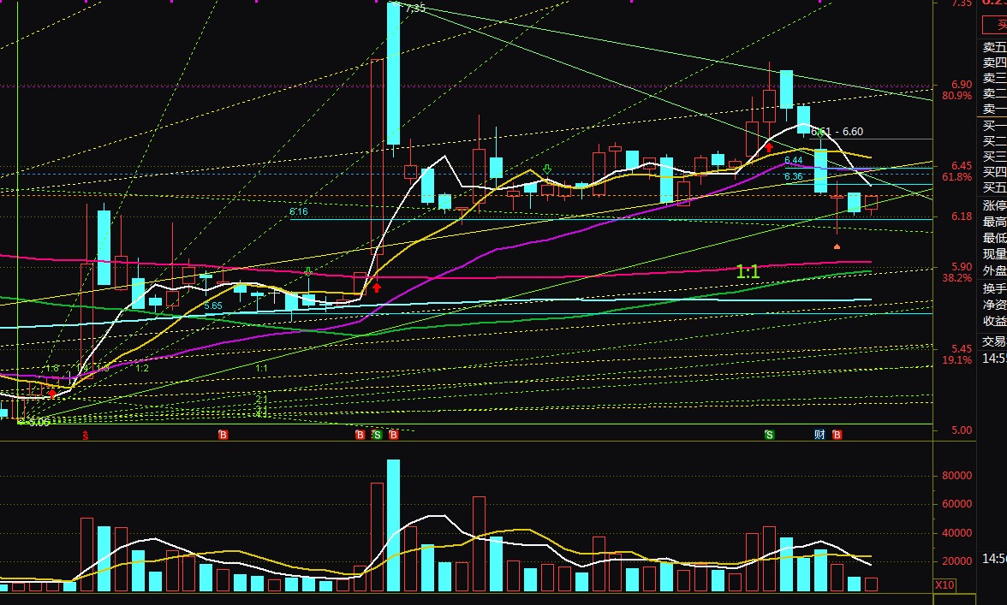Select the large green 1:1 Gann label
The image size is (1007, 605).
coord(748,272)
